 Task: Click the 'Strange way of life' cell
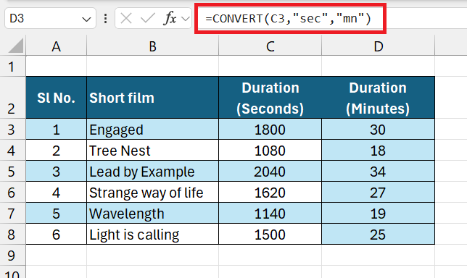(x=152, y=192)
